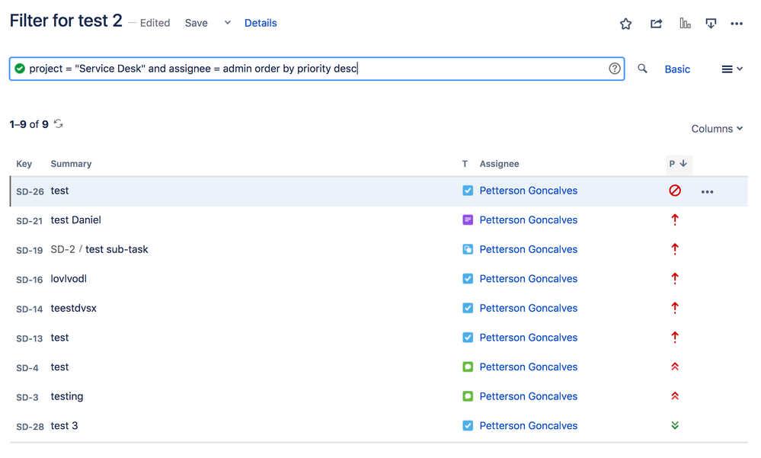Expand the Save options dropdown arrow
Image resolution: width=761 pixels, height=458 pixels.
coord(227,23)
